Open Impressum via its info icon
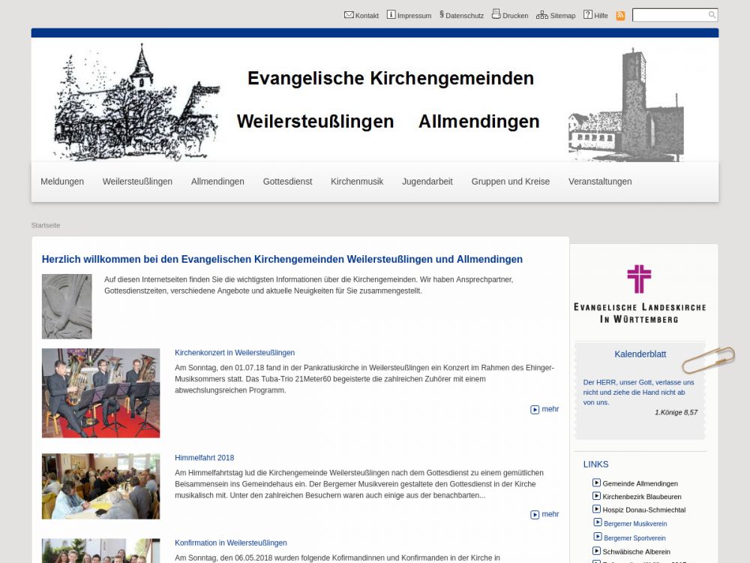Image resolution: width=750 pixels, height=563 pixels. (x=391, y=14)
